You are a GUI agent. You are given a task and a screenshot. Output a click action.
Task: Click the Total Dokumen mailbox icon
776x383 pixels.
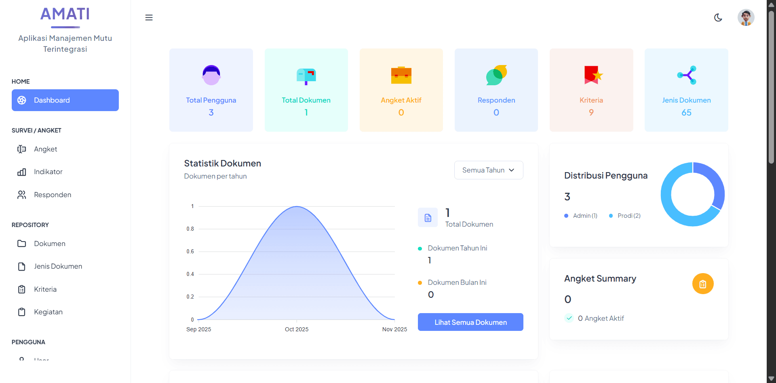click(x=306, y=76)
